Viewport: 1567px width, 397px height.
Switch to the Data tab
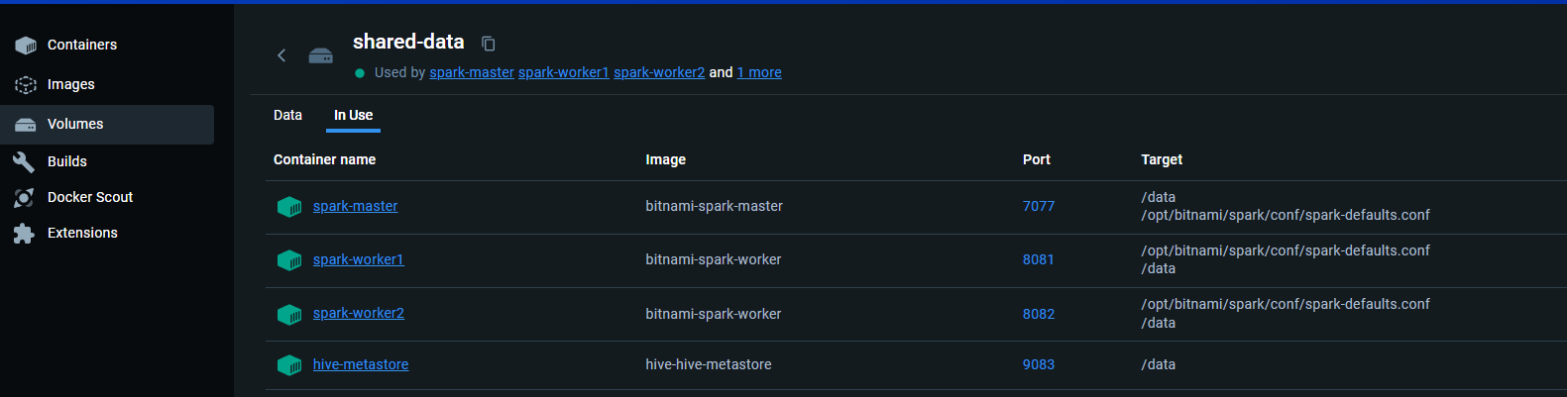pos(287,116)
